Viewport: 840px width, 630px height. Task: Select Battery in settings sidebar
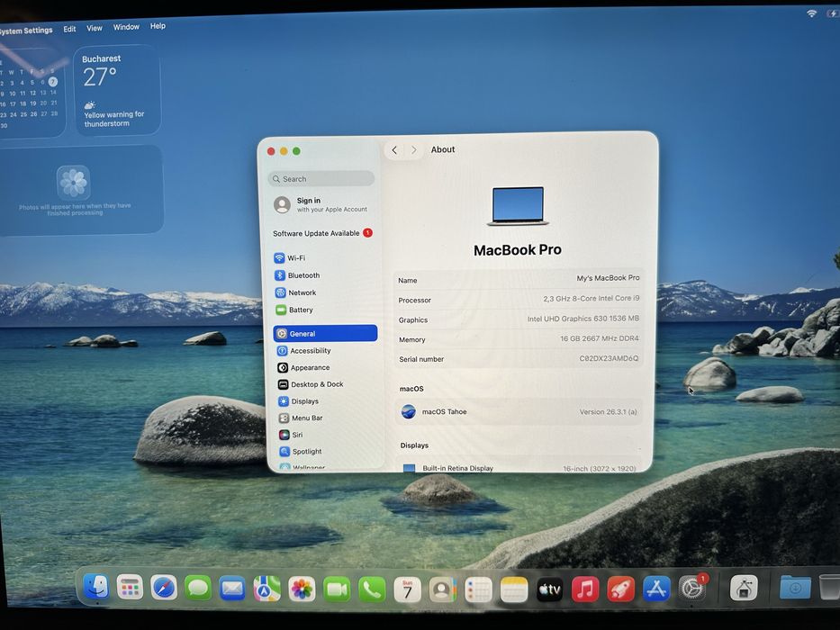pyautogui.click(x=325, y=310)
